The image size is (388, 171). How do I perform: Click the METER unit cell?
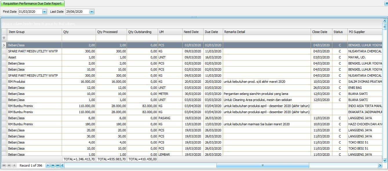pyautogui.click(x=170, y=94)
